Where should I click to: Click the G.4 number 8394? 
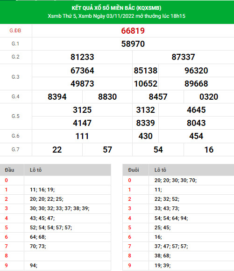(x=57, y=97)
